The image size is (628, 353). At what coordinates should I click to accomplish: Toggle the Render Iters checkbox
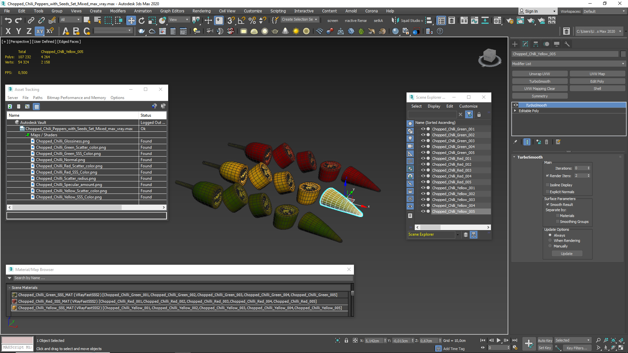[548, 176]
